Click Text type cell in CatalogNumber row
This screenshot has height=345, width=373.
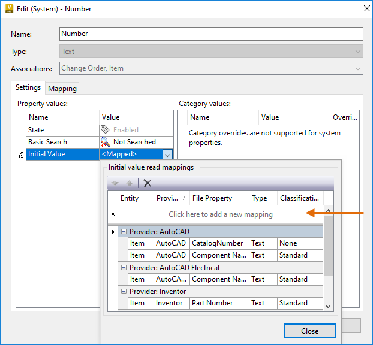[263, 243]
